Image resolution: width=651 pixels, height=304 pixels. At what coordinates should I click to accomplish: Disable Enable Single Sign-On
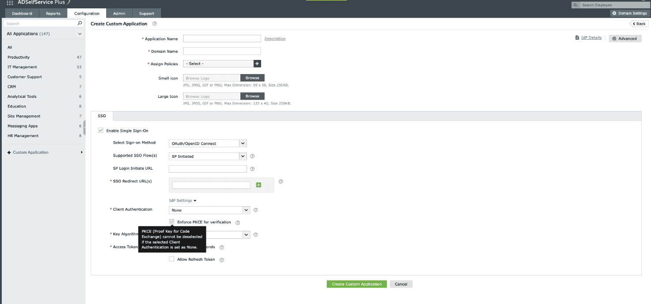coord(101,130)
